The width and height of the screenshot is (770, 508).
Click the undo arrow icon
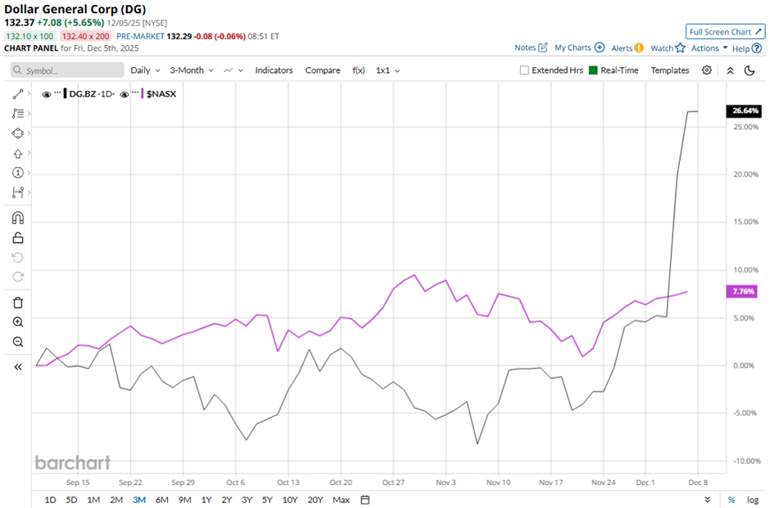18,258
